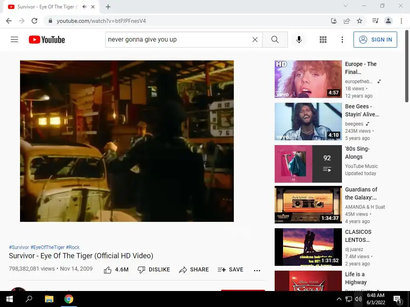Viewport: 410px width, 307px height.
Task: Open File Explorer from taskbar
Action: coord(49,299)
